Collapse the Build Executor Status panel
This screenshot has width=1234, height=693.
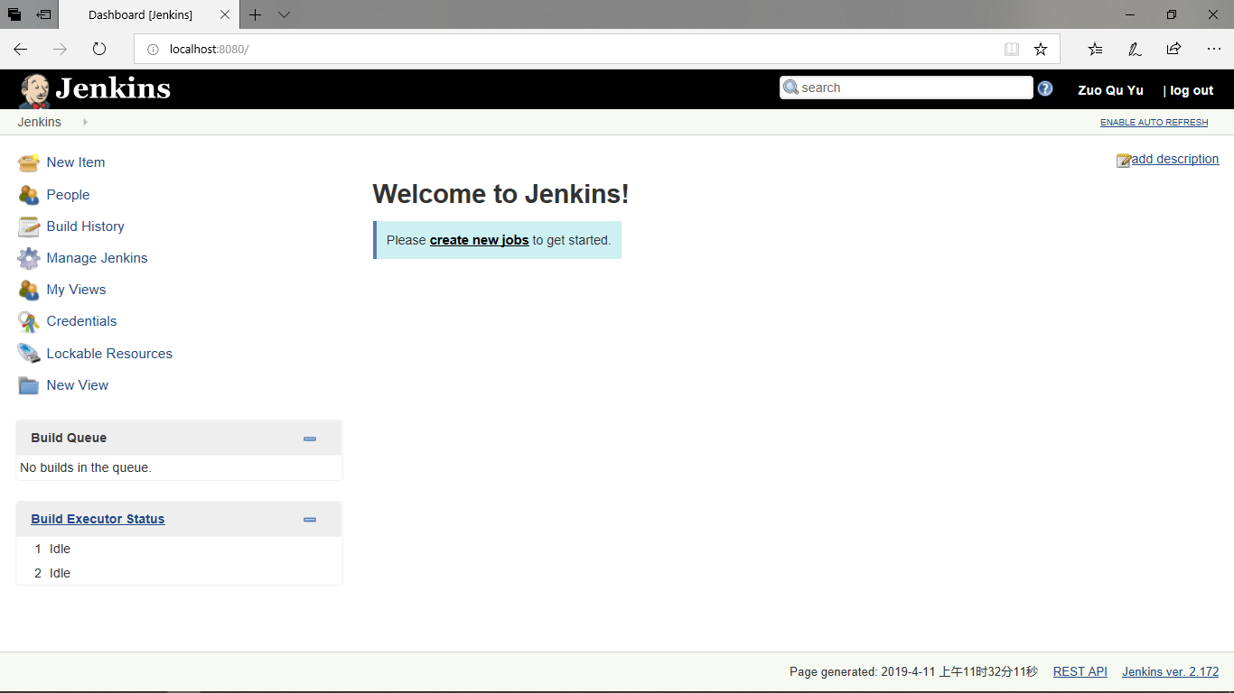point(310,520)
